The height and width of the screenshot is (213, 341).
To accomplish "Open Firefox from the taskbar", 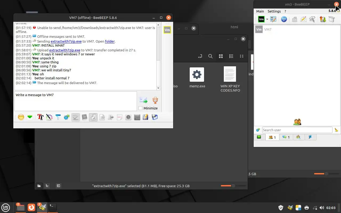I will coord(31,207).
